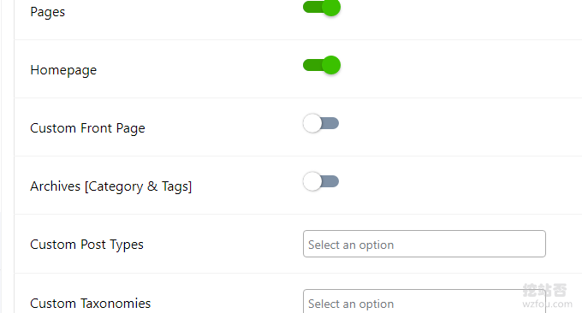Open the Custom Taxonomies select box
The width and height of the screenshot is (582, 313).
coord(425,301)
